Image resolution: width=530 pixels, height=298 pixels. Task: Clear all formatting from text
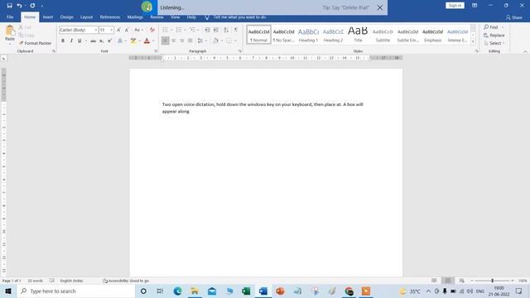[x=152, y=30]
